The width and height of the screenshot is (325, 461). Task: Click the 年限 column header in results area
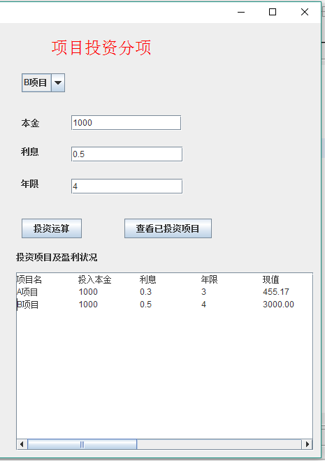click(x=210, y=279)
